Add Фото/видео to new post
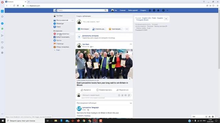The image size is (220, 123). (84, 29)
